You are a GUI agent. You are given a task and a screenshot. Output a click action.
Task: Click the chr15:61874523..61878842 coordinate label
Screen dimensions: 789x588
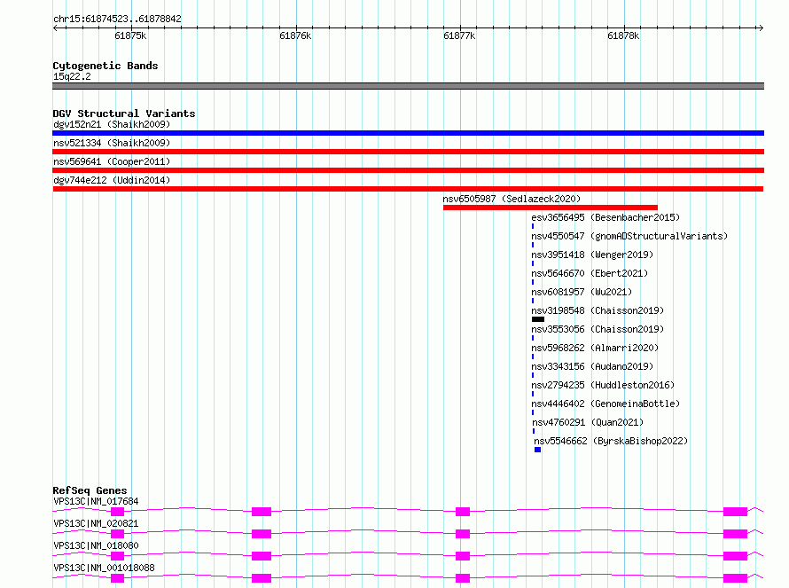click(x=117, y=19)
